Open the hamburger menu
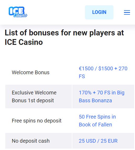The image size is (135, 150). pyautogui.click(x=127, y=12)
